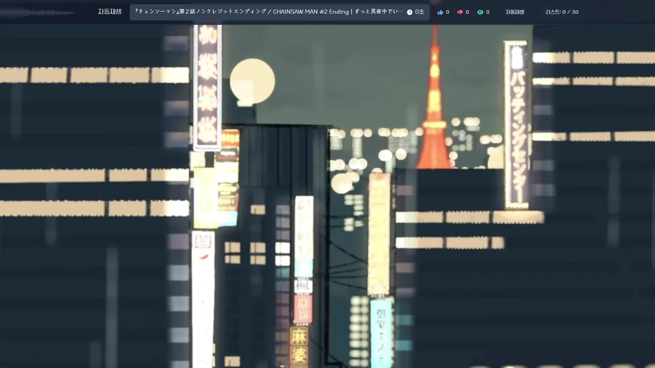
Task: Click the video playback area
Action: 327,196
